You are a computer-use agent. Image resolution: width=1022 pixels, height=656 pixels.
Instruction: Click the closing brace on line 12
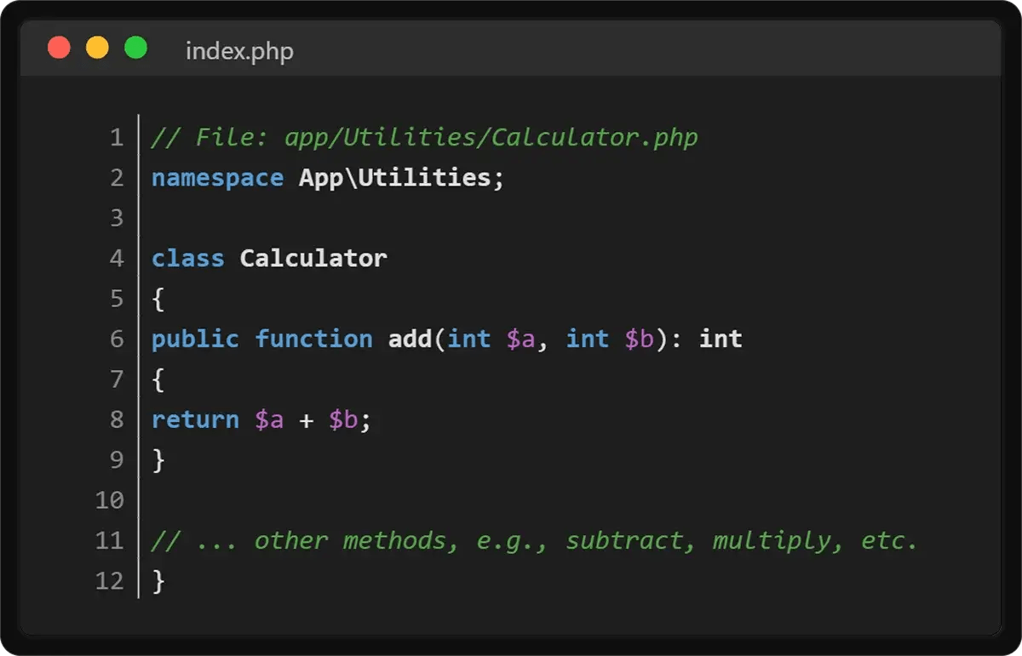coord(158,581)
